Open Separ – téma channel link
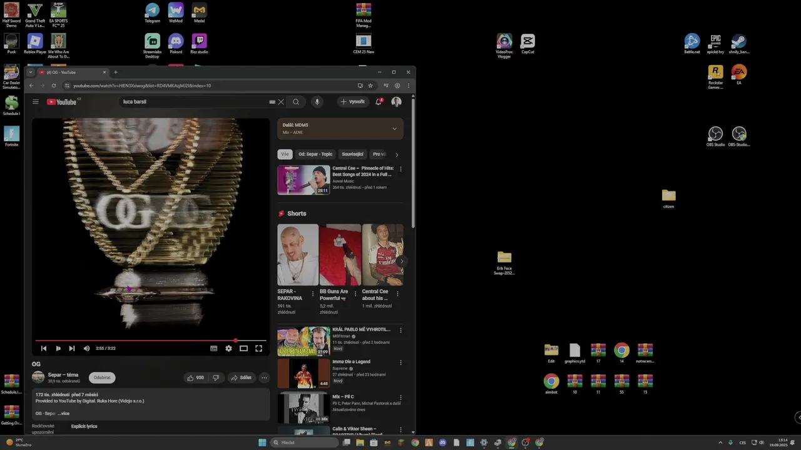 point(63,375)
